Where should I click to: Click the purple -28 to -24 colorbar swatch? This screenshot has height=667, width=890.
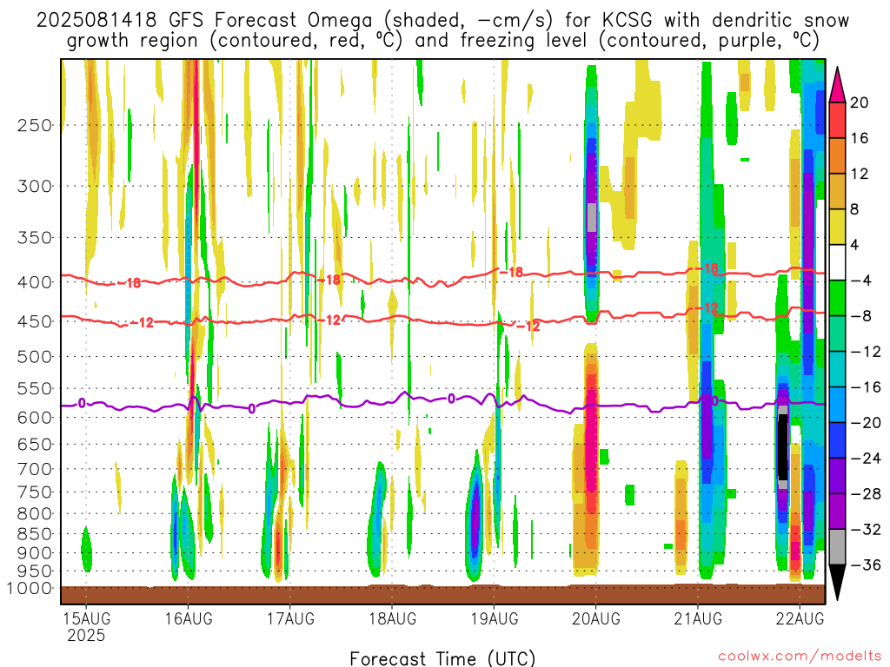point(837,476)
